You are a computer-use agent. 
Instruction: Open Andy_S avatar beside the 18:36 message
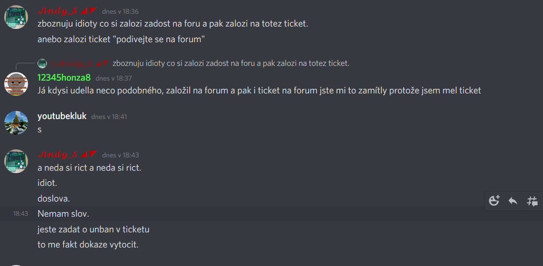(x=16, y=18)
